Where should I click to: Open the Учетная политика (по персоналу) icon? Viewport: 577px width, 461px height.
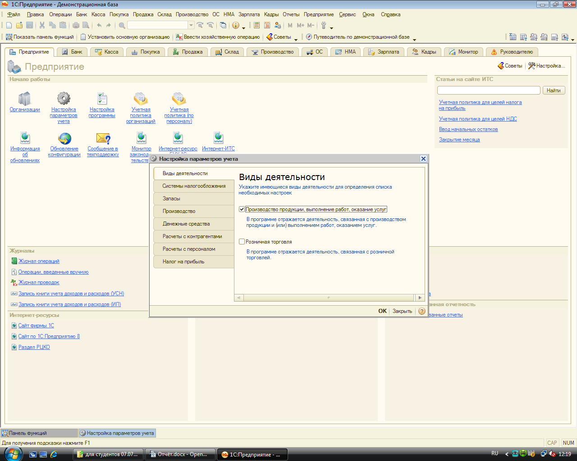pyautogui.click(x=179, y=99)
